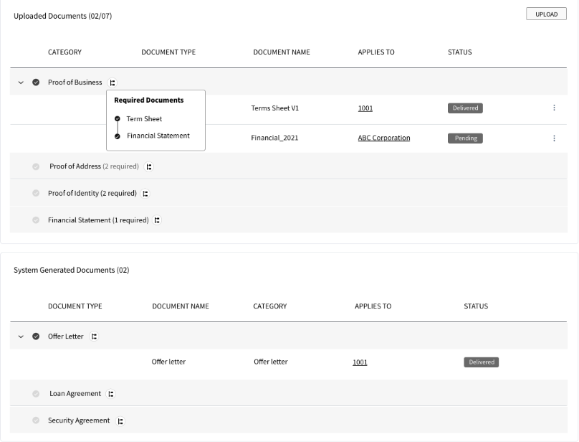Click the Terms Sheet V1 document name
This screenshot has height=442, width=579.
coord(274,108)
